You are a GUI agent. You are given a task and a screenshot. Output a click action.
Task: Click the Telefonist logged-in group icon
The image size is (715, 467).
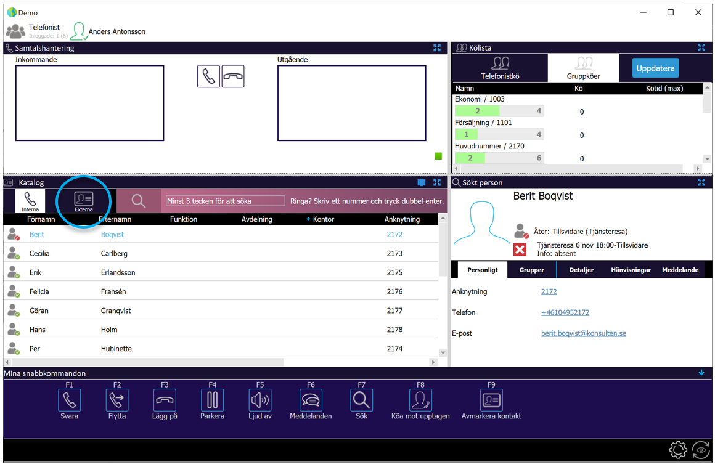pyautogui.click(x=15, y=31)
